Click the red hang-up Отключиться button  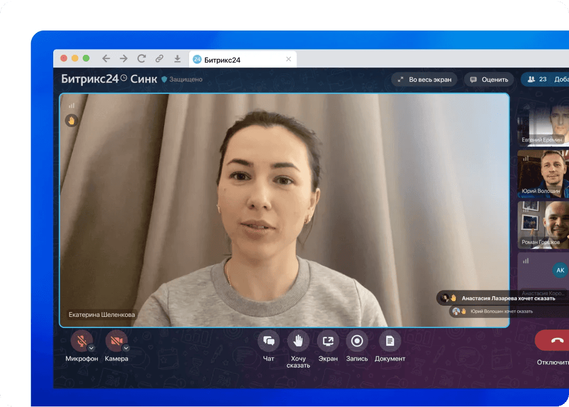coord(552,341)
